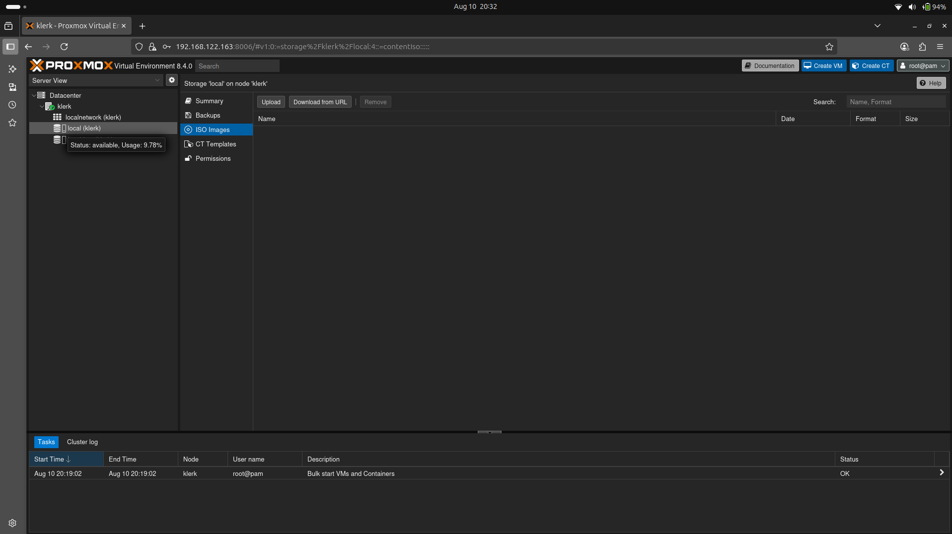Click the Name, Format search field
This screenshot has height=534, width=952.
(896, 102)
